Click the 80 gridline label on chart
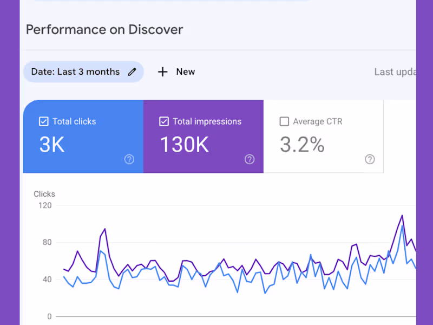The height and width of the screenshot is (325, 433). 47,242
